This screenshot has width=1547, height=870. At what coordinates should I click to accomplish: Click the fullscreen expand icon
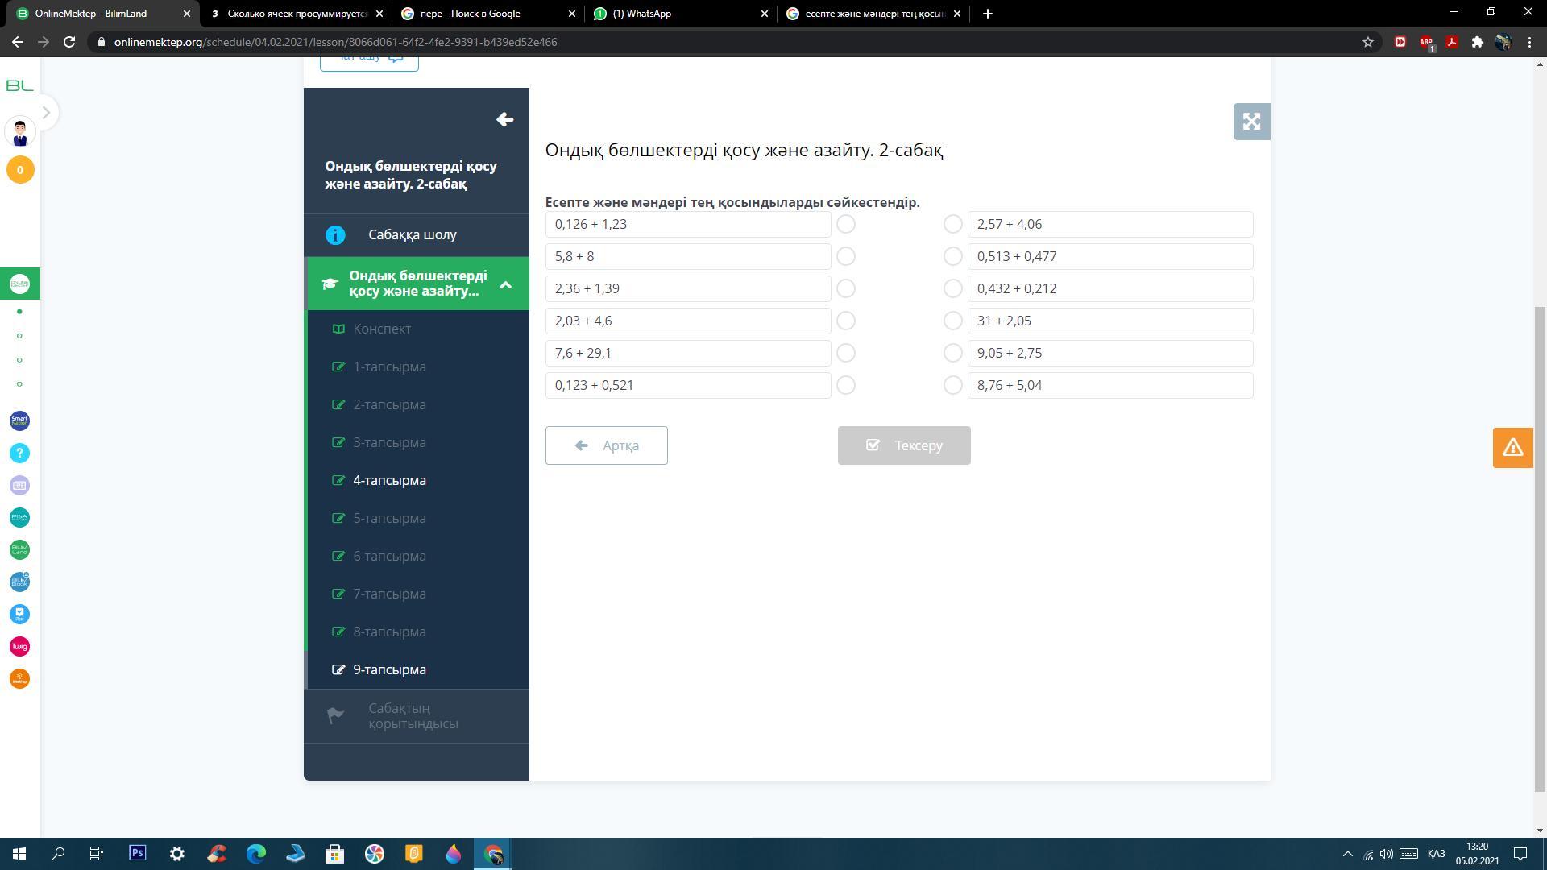coord(1251,122)
